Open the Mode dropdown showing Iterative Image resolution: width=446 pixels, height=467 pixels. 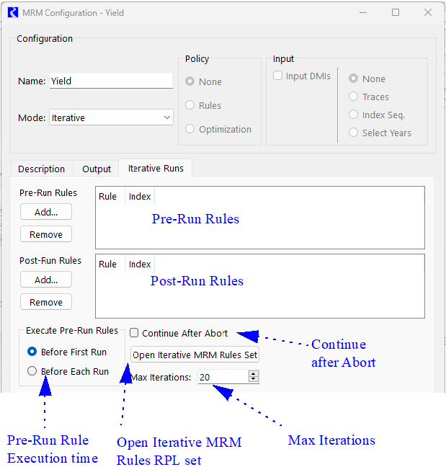click(111, 117)
